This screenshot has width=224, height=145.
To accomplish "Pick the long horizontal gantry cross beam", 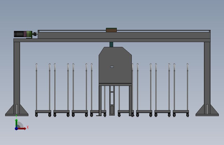I will (x=112, y=40).
